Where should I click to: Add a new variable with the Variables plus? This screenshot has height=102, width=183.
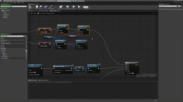tap(26, 47)
